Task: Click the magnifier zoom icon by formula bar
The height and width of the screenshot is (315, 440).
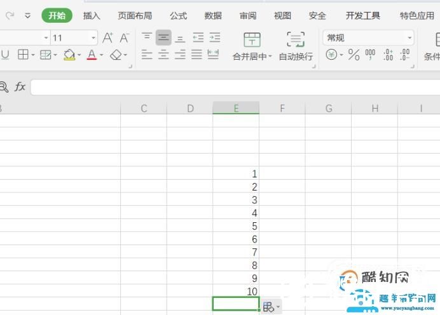Action: (x=4, y=87)
